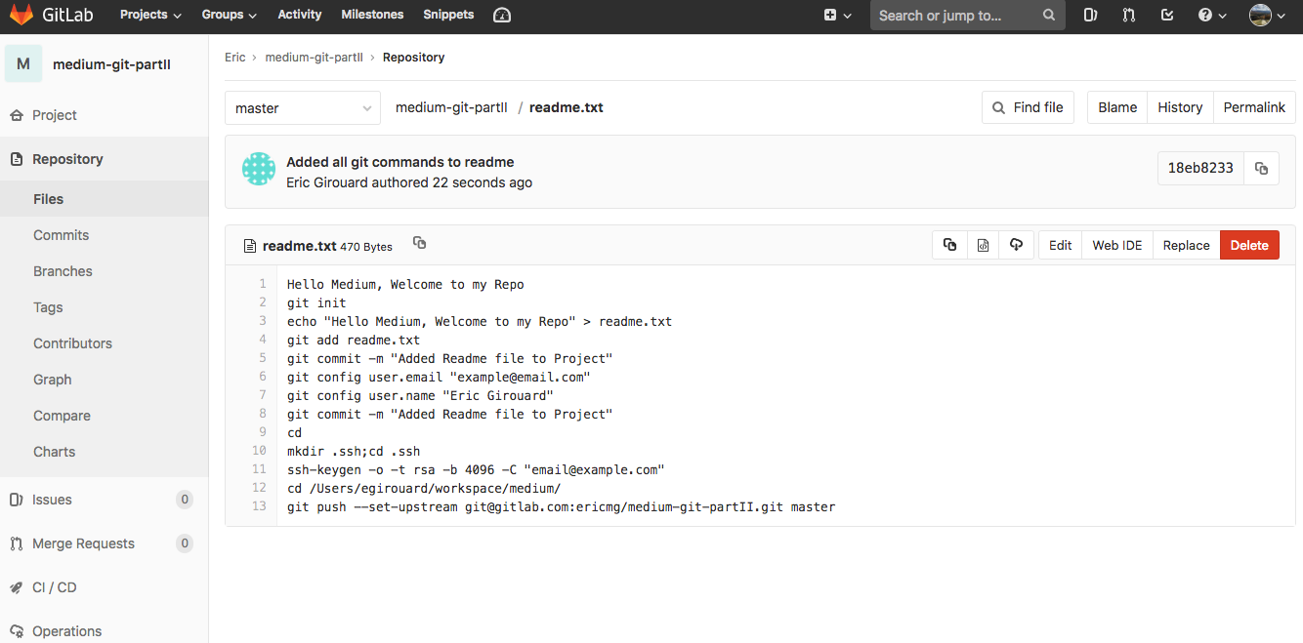This screenshot has height=643, width=1303.
Task: Click Repository in the breadcrumb
Action: coord(413,58)
